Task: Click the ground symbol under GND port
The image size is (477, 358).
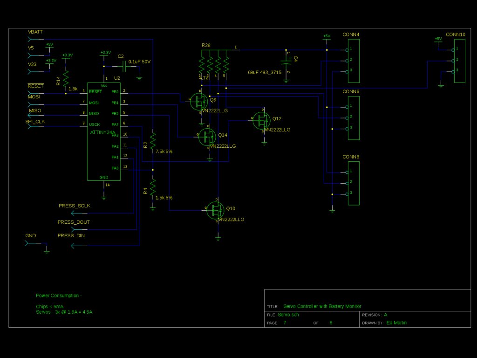Action: (x=47, y=251)
